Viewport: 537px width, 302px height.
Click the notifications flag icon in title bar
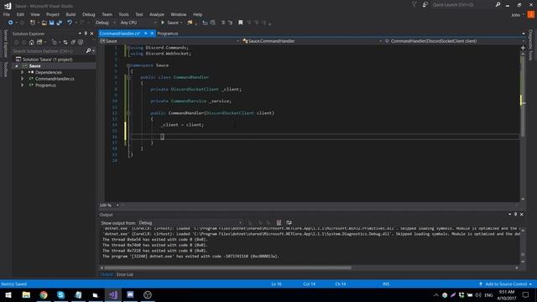point(414,5)
